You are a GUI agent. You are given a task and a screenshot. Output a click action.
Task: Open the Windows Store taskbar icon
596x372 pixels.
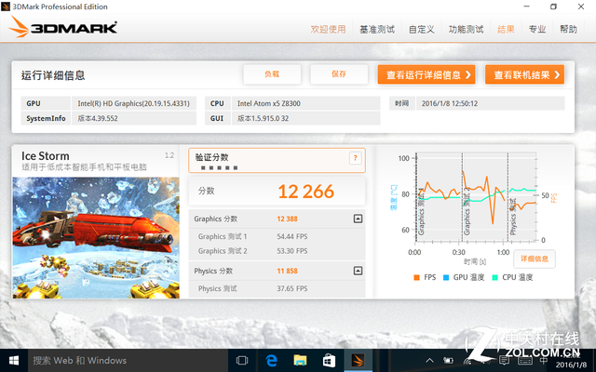(329, 360)
